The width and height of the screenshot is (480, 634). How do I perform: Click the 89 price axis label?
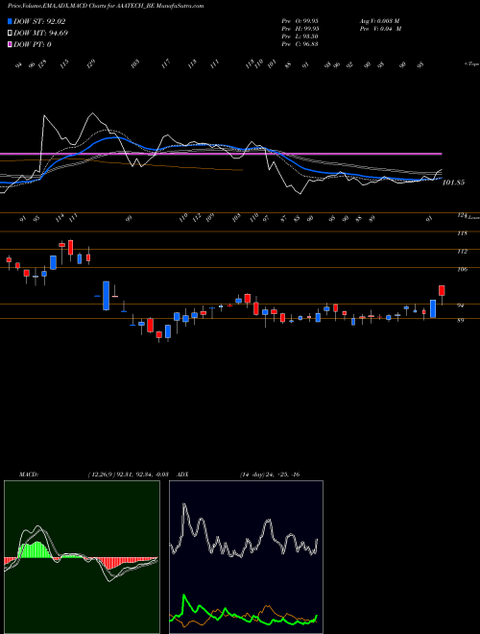click(460, 320)
